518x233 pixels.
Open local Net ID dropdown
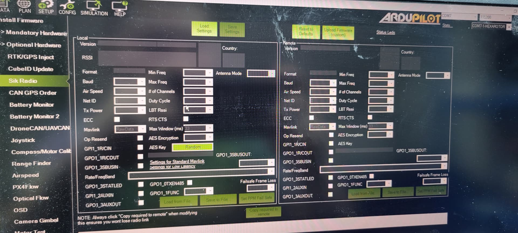point(130,101)
